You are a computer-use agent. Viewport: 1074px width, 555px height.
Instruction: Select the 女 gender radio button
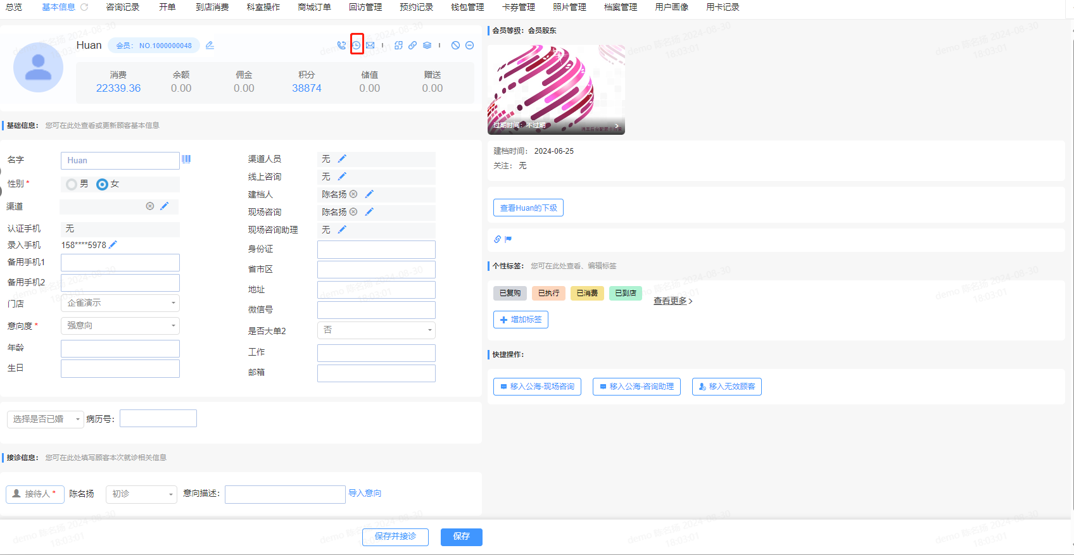point(102,184)
